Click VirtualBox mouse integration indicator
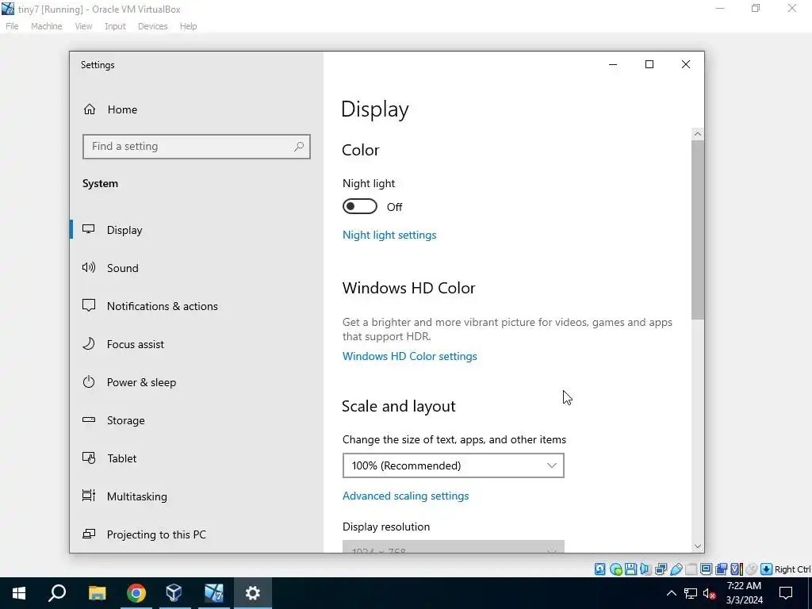The height and width of the screenshot is (609, 812). 752,569
